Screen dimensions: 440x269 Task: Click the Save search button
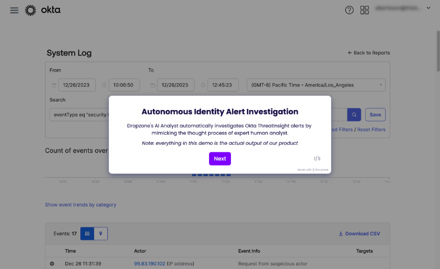coord(375,114)
